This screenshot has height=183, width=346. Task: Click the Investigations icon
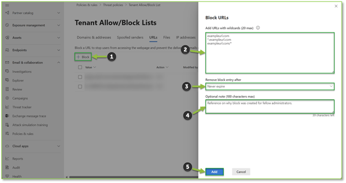pos(7,72)
